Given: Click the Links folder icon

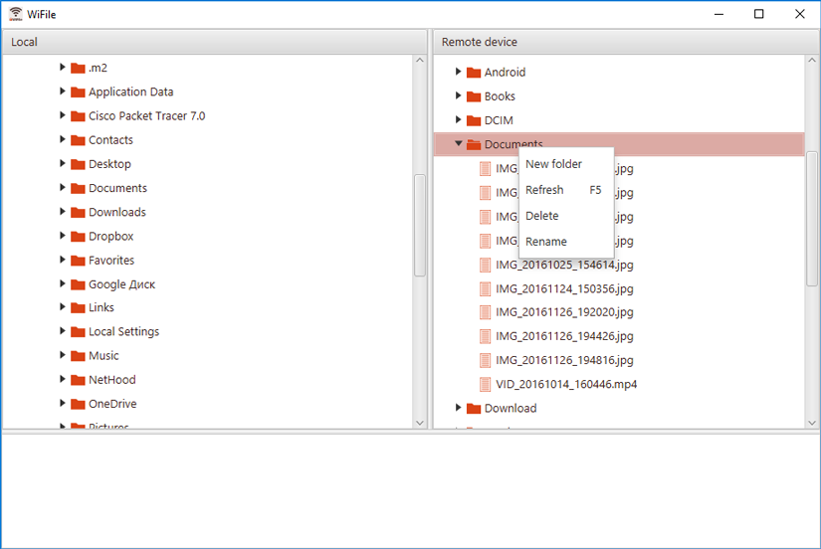Looking at the screenshot, I should pyautogui.click(x=78, y=307).
